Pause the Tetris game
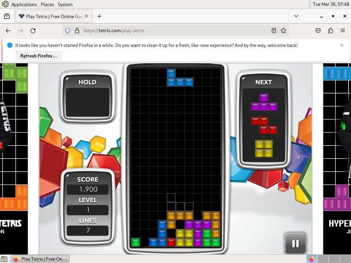 click(295, 243)
